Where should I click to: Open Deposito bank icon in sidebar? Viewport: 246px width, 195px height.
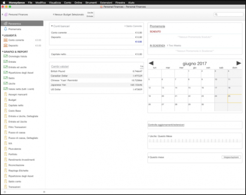[6, 45]
